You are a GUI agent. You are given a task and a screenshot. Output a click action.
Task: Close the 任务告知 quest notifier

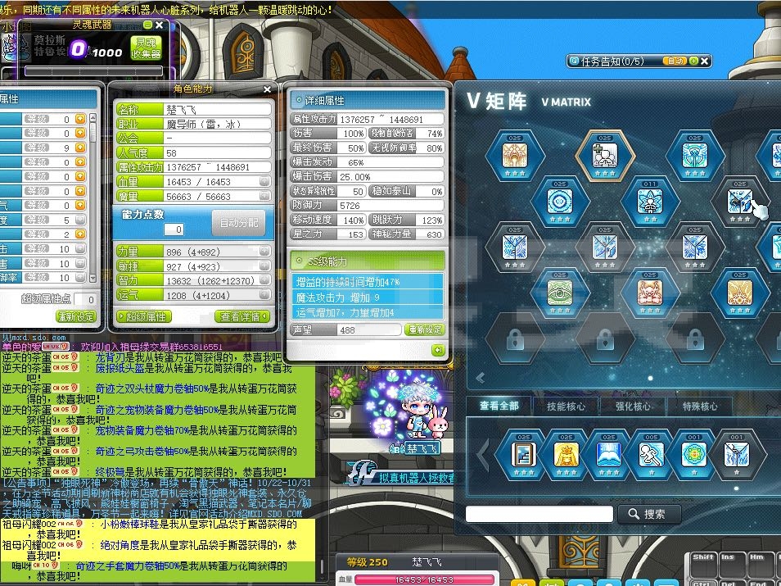[704, 61]
